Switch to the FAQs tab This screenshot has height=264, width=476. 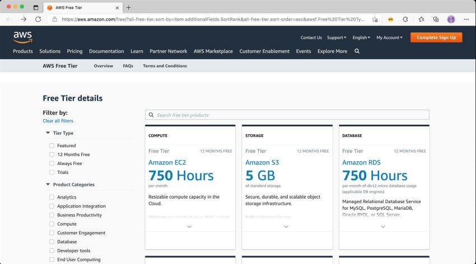(128, 66)
